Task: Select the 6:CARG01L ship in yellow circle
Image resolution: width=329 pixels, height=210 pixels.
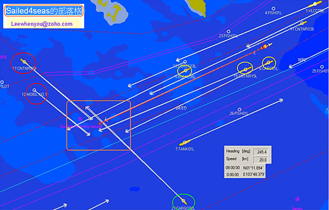Action: point(268,63)
